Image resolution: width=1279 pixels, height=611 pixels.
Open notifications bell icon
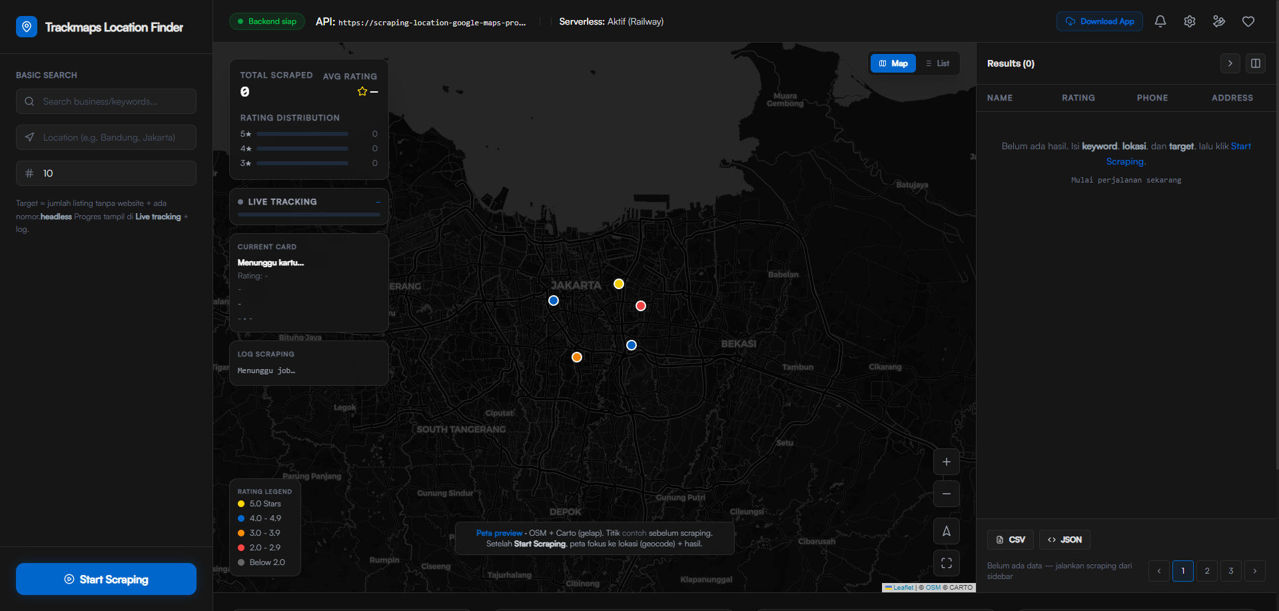pyautogui.click(x=1160, y=21)
